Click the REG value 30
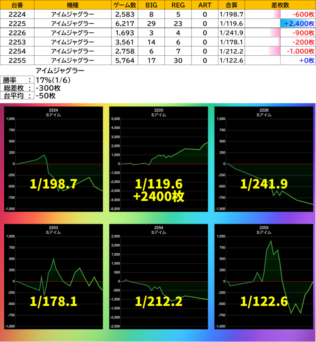The width and height of the screenshot is (316, 342). pyautogui.click(x=178, y=60)
